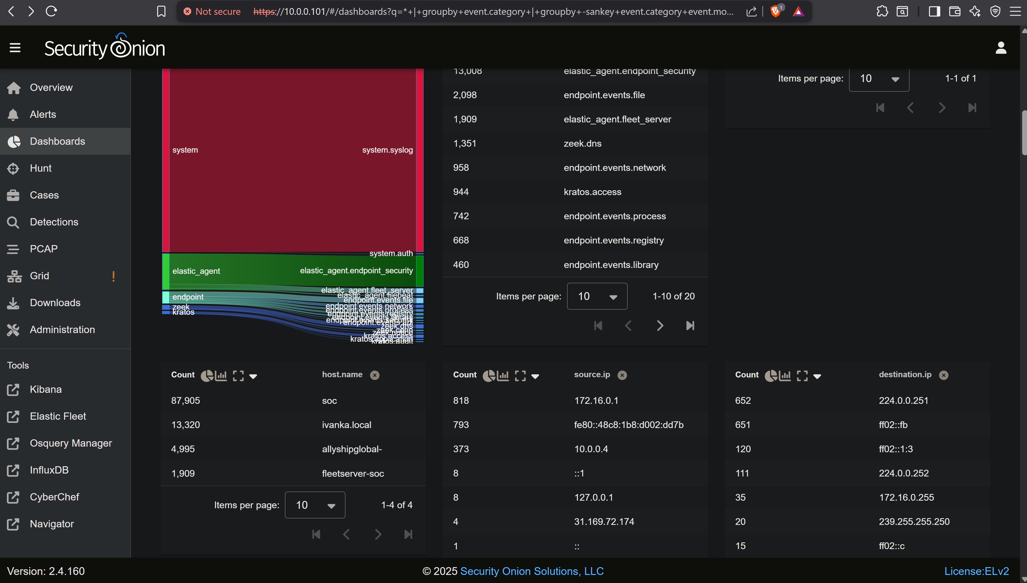Jump to last page of event datasets
The height and width of the screenshot is (583, 1027).
690,326
